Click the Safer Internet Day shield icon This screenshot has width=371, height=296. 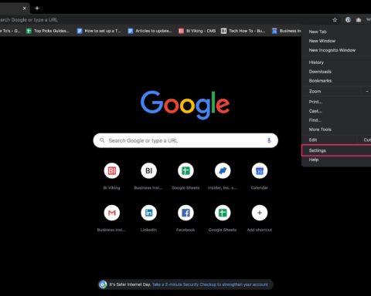tap(103, 284)
